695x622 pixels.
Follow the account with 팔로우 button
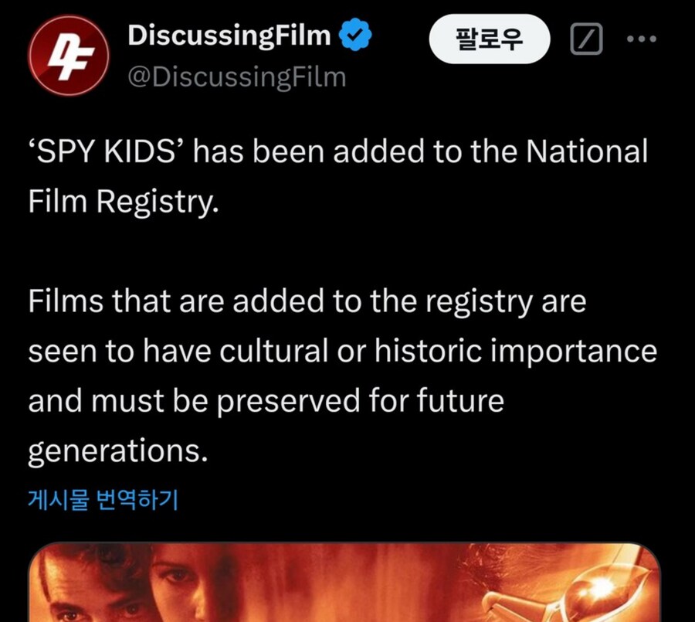(490, 39)
